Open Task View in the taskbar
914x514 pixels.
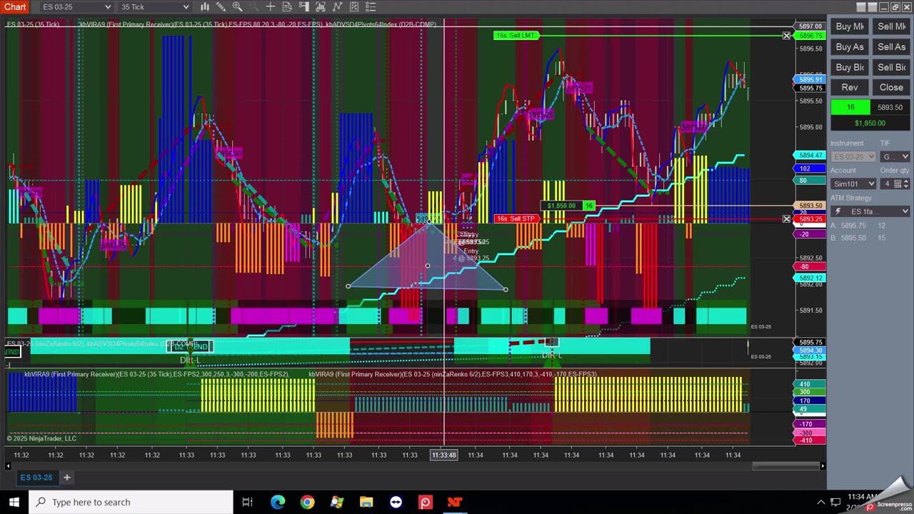[247, 502]
